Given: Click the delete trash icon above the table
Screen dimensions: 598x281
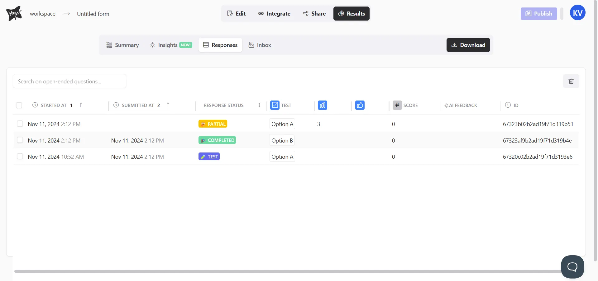Looking at the screenshot, I should 571,81.
